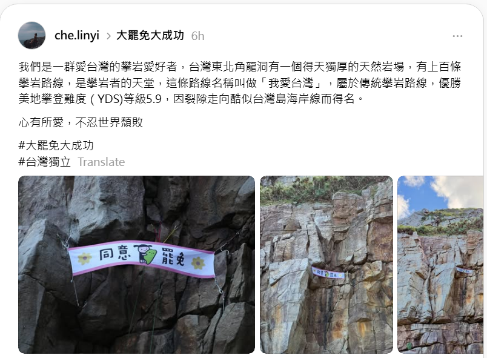Screen dimensions: 487x358
Task: Select the cartoon girl hugging Taiwan on the banner
Action: pos(145,254)
